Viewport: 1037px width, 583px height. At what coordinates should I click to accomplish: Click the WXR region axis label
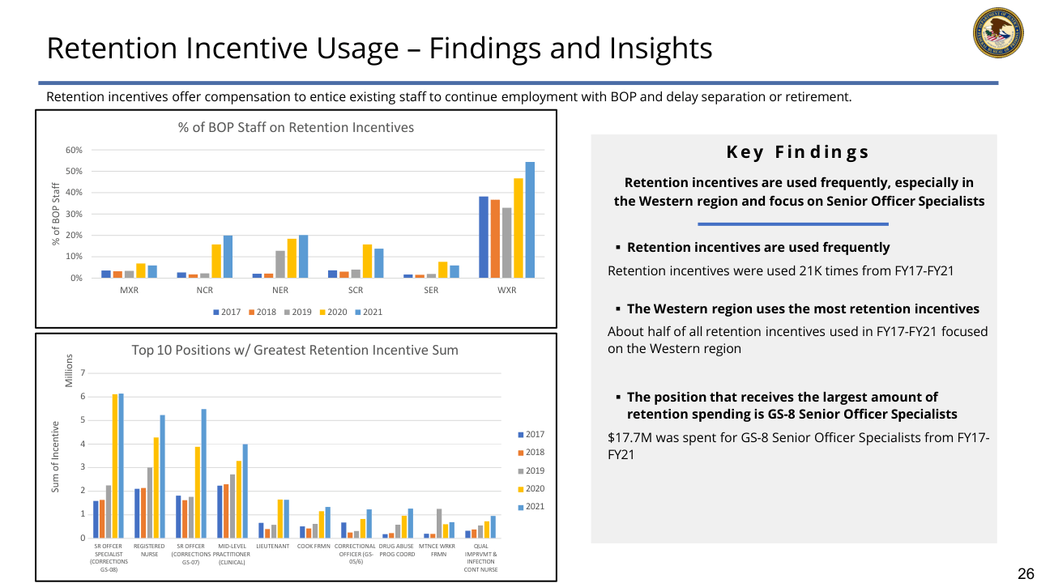(x=507, y=290)
